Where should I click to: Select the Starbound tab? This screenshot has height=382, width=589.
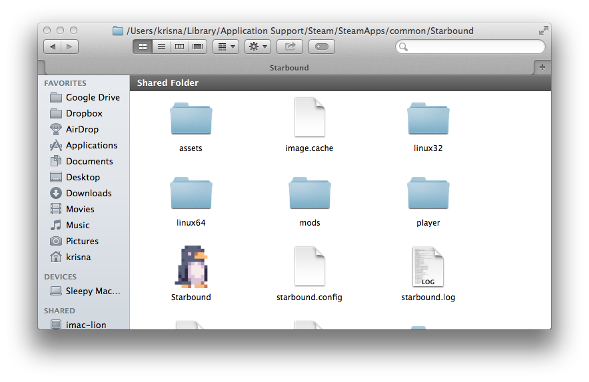[289, 68]
